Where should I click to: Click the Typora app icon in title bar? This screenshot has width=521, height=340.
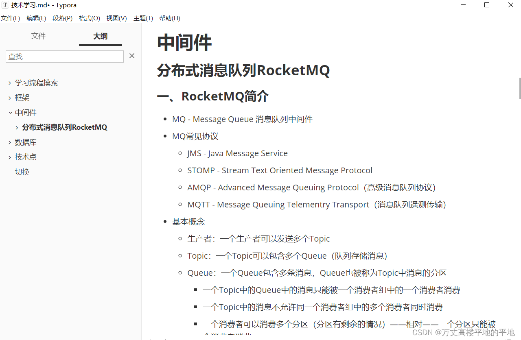pos(5,5)
